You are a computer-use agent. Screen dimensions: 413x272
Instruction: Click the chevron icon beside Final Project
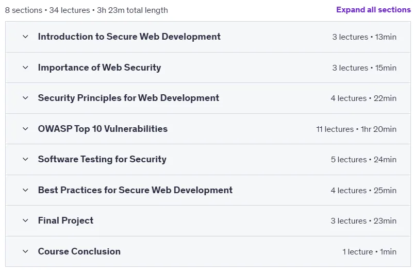pos(25,220)
